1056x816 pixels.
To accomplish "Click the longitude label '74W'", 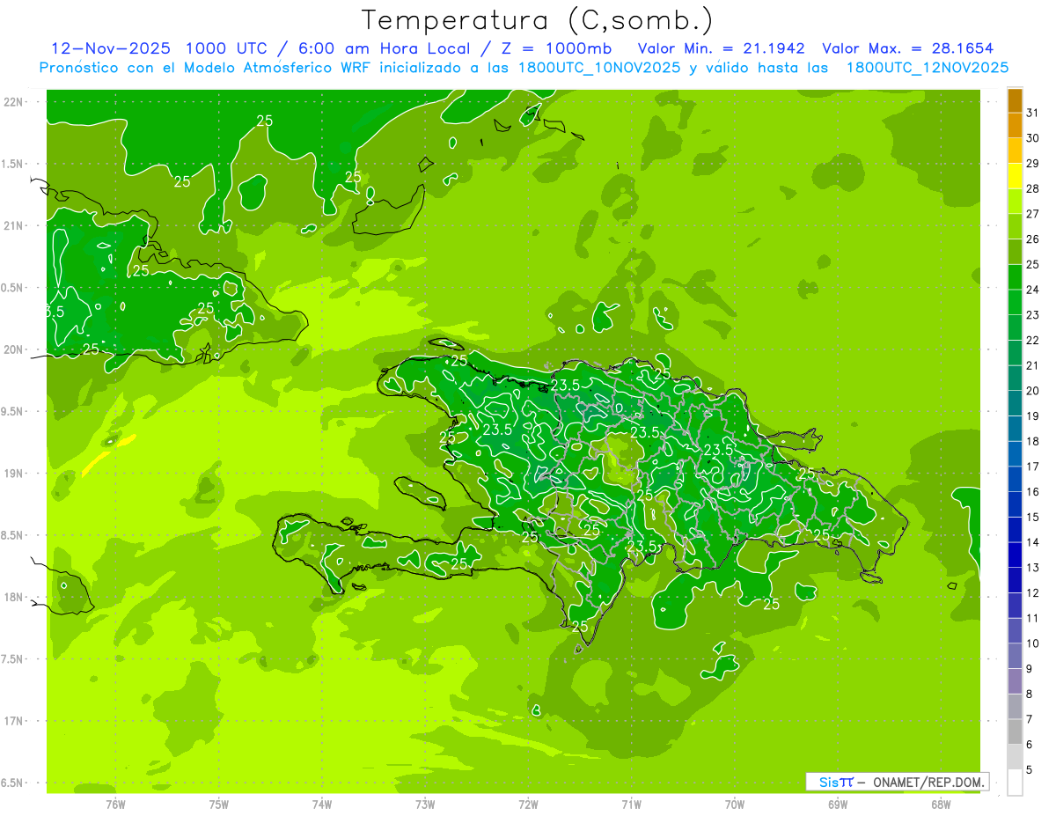I will click(322, 805).
